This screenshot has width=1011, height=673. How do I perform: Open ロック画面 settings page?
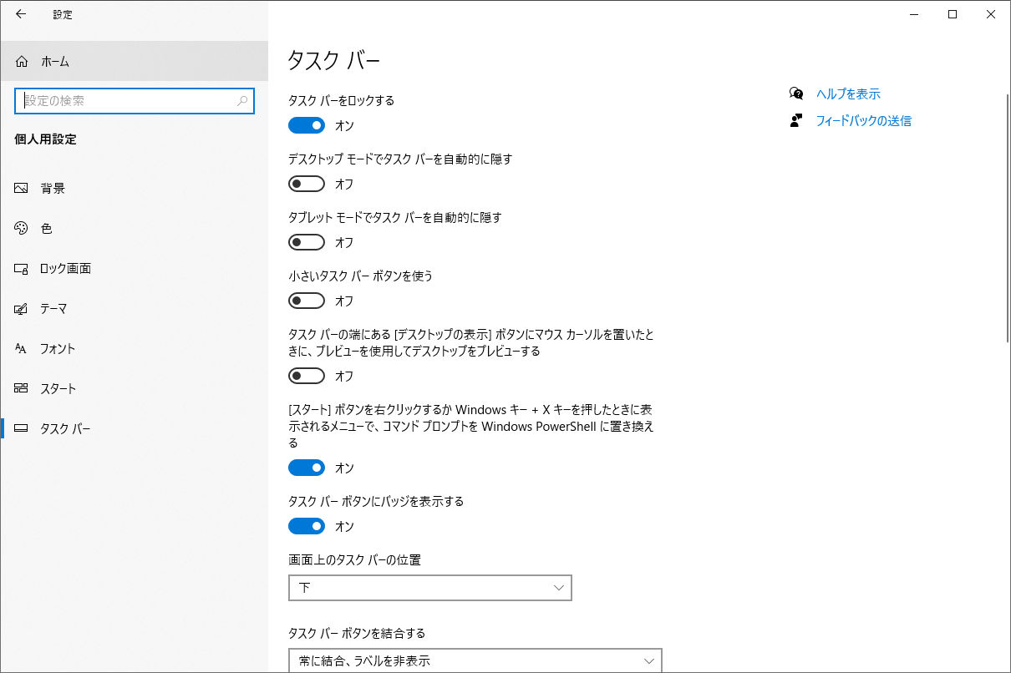tap(134, 269)
